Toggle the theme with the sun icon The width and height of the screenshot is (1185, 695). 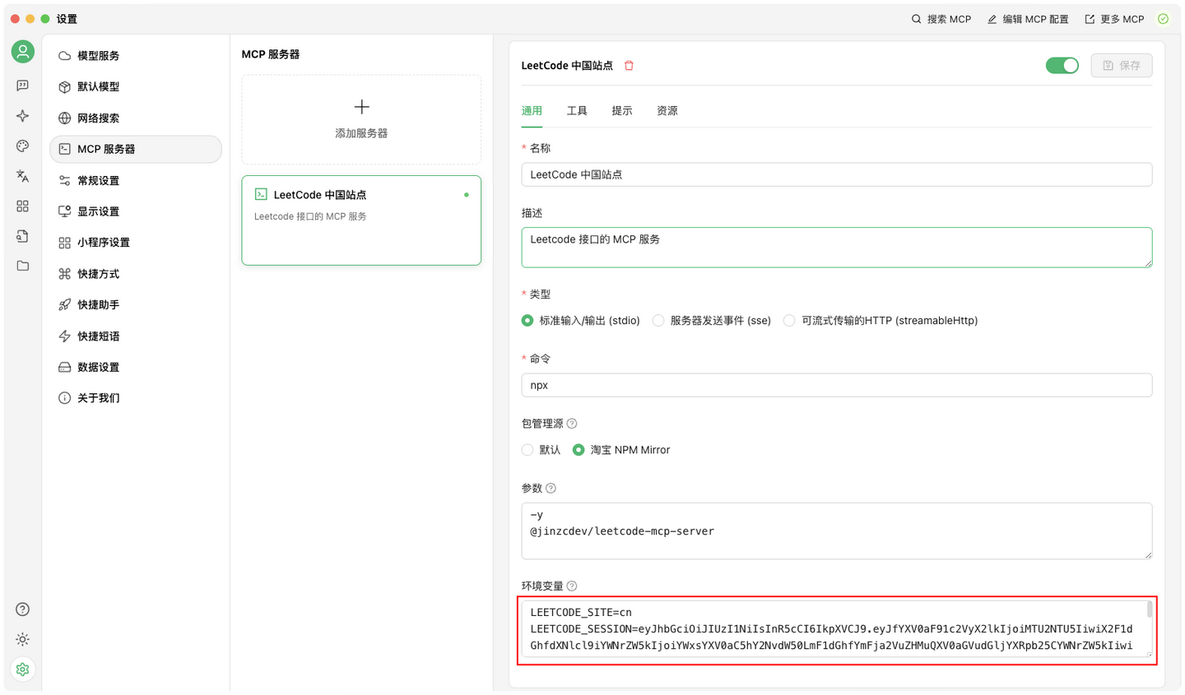(22, 639)
